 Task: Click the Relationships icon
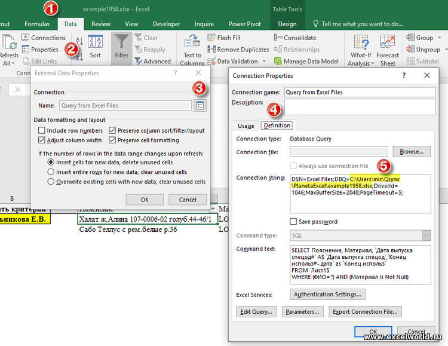[278, 50]
